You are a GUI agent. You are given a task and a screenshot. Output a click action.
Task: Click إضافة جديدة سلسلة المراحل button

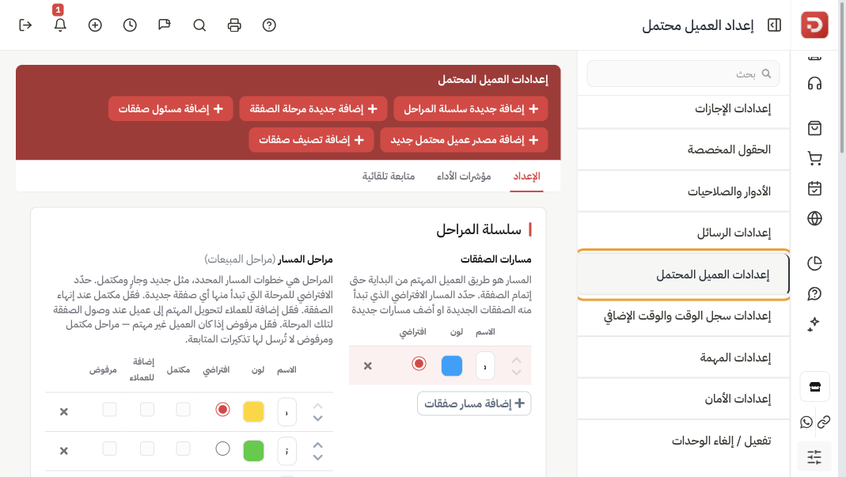tap(471, 109)
